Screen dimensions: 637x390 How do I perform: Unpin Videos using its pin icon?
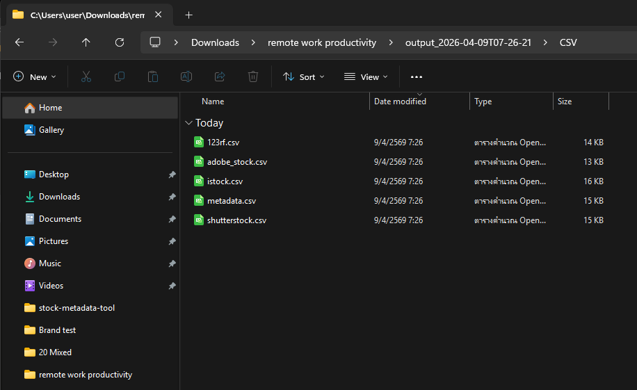[172, 286]
